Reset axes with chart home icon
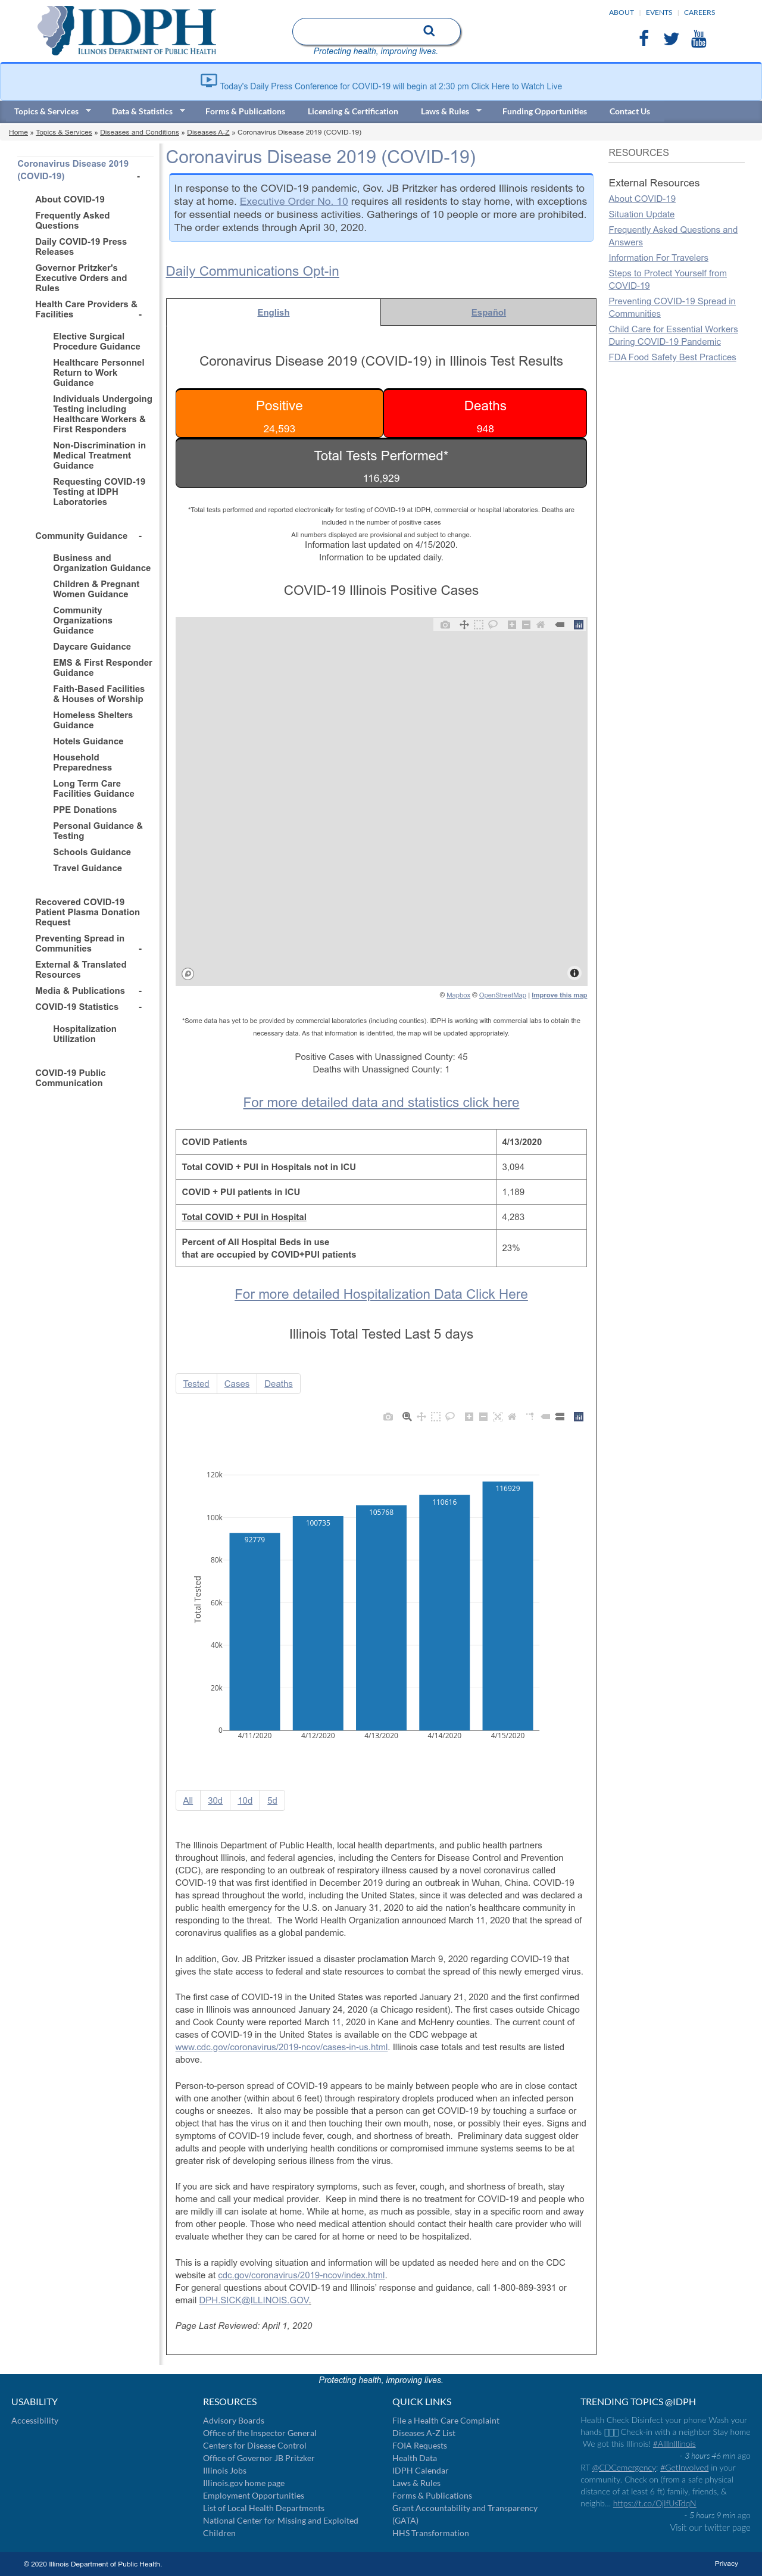This screenshot has width=762, height=2576. [x=512, y=1416]
